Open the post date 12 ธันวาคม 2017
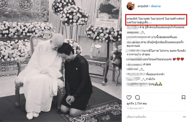Viewport: 189px width, 122px height. coord(135,108)
